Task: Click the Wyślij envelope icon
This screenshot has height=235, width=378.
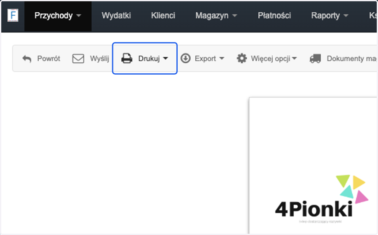Action: [78, 59]
